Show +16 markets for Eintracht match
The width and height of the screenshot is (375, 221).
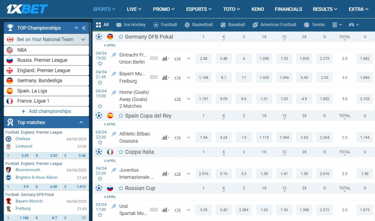point(177,58)
